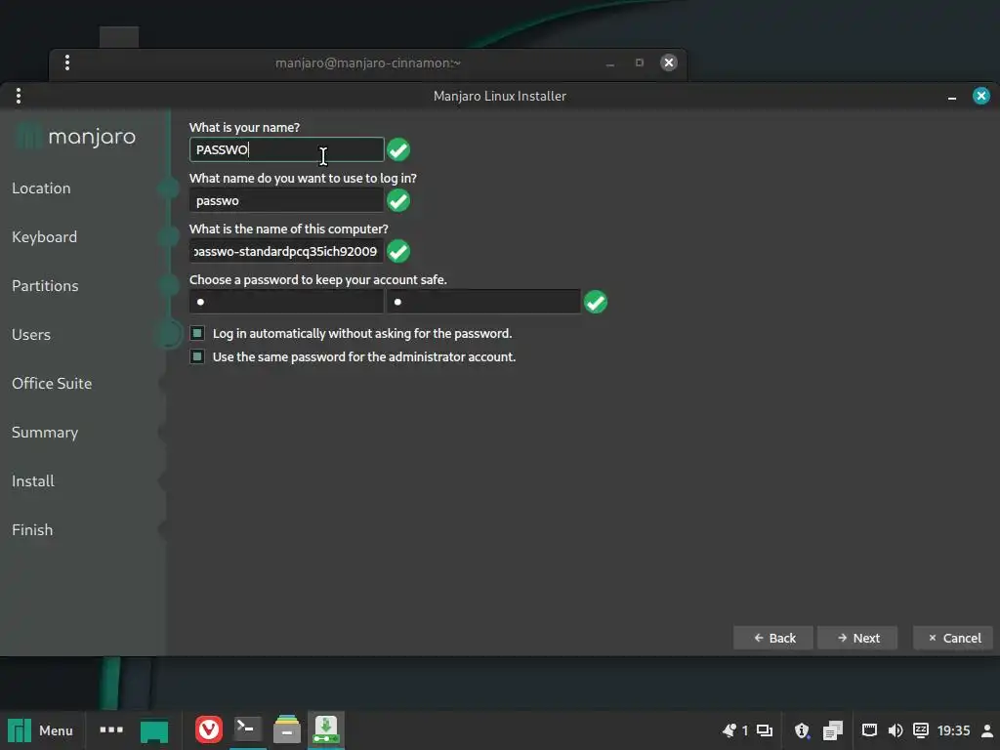1000x750 pixels.
Task: Click 'Choose a password to keep your account safe' label
Action: (x=318, y=280)
